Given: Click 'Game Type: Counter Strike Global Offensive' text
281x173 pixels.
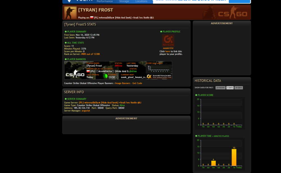Looking at the screenshot, I should [87, 105].
